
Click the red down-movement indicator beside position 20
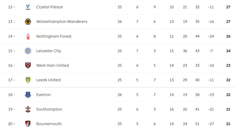14,124
